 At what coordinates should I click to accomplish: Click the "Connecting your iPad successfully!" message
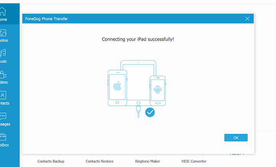[x=138, y=39]
